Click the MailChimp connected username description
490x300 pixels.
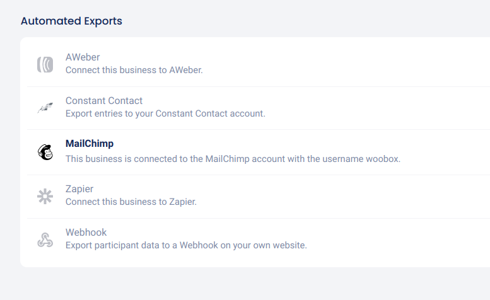[x=233, y=158]
